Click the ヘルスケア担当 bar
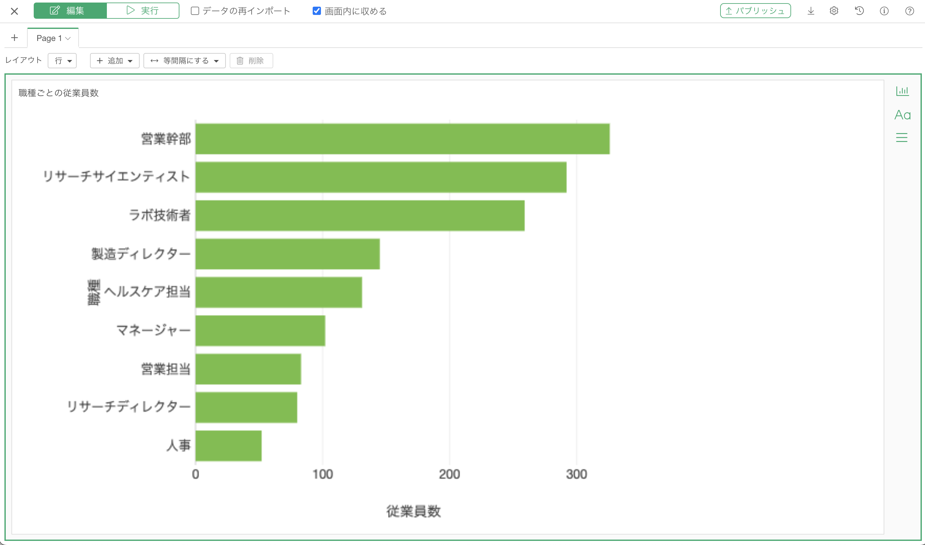The height and width of the screenshot is (545, 925). [279, 292]
